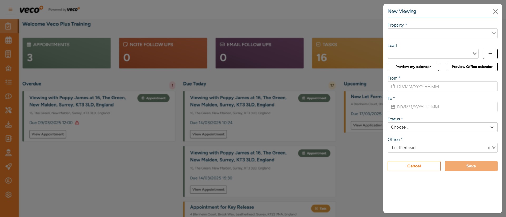Click the 'Due 17/03/2025' text in Upcoming
506x217 pixels.
[366, 114]
